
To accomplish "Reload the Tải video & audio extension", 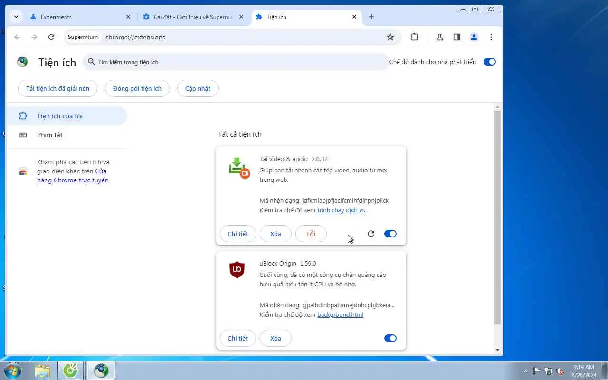I will click(x=371, y=234).
